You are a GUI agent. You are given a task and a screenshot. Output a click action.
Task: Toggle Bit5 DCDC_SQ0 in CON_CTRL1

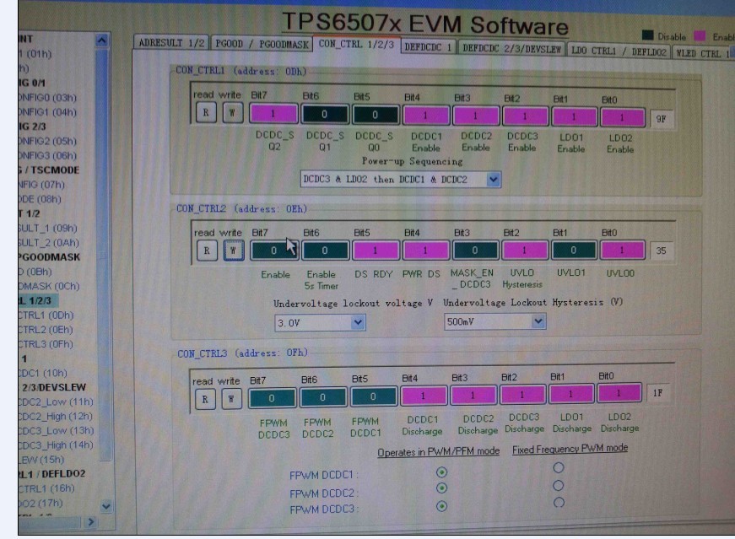pos(375,115)
